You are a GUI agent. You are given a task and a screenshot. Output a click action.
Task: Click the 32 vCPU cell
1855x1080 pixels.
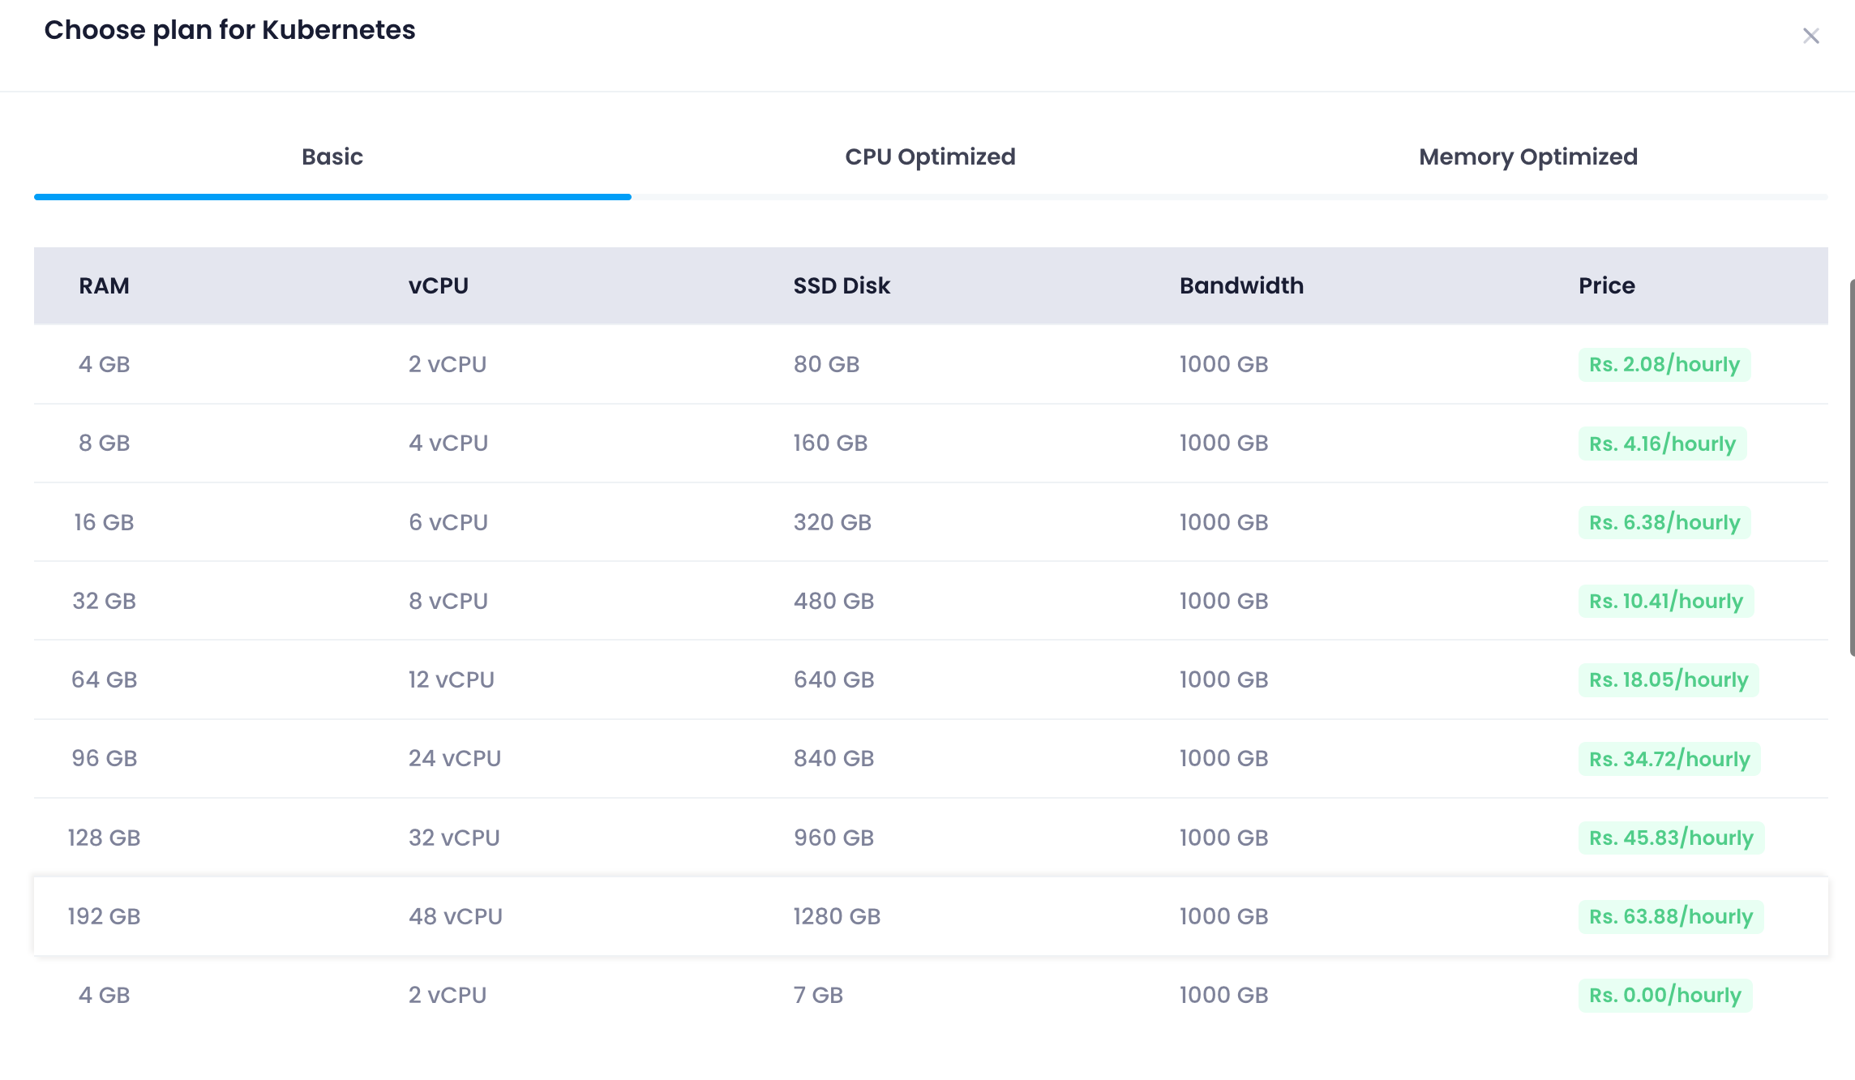(454, 838)
